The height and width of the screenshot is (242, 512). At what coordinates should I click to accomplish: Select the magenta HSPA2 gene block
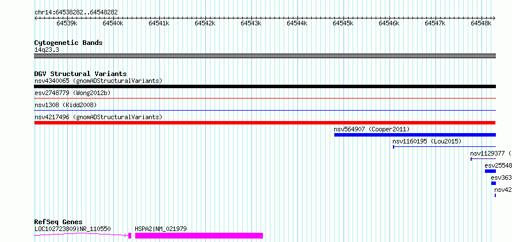coord(199,236)
